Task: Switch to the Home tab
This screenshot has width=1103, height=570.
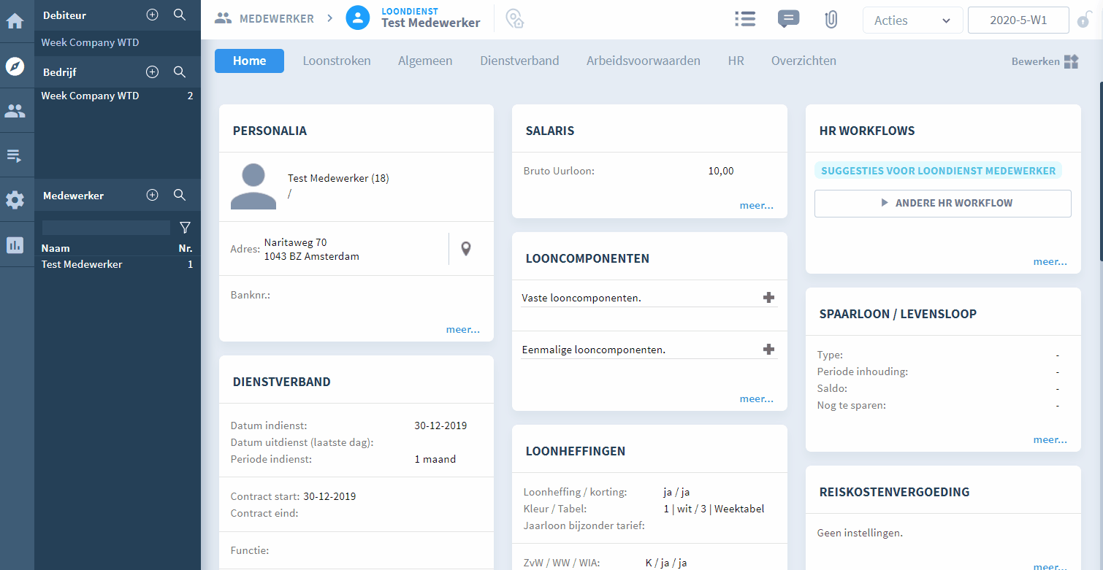Action: point(249,61)
